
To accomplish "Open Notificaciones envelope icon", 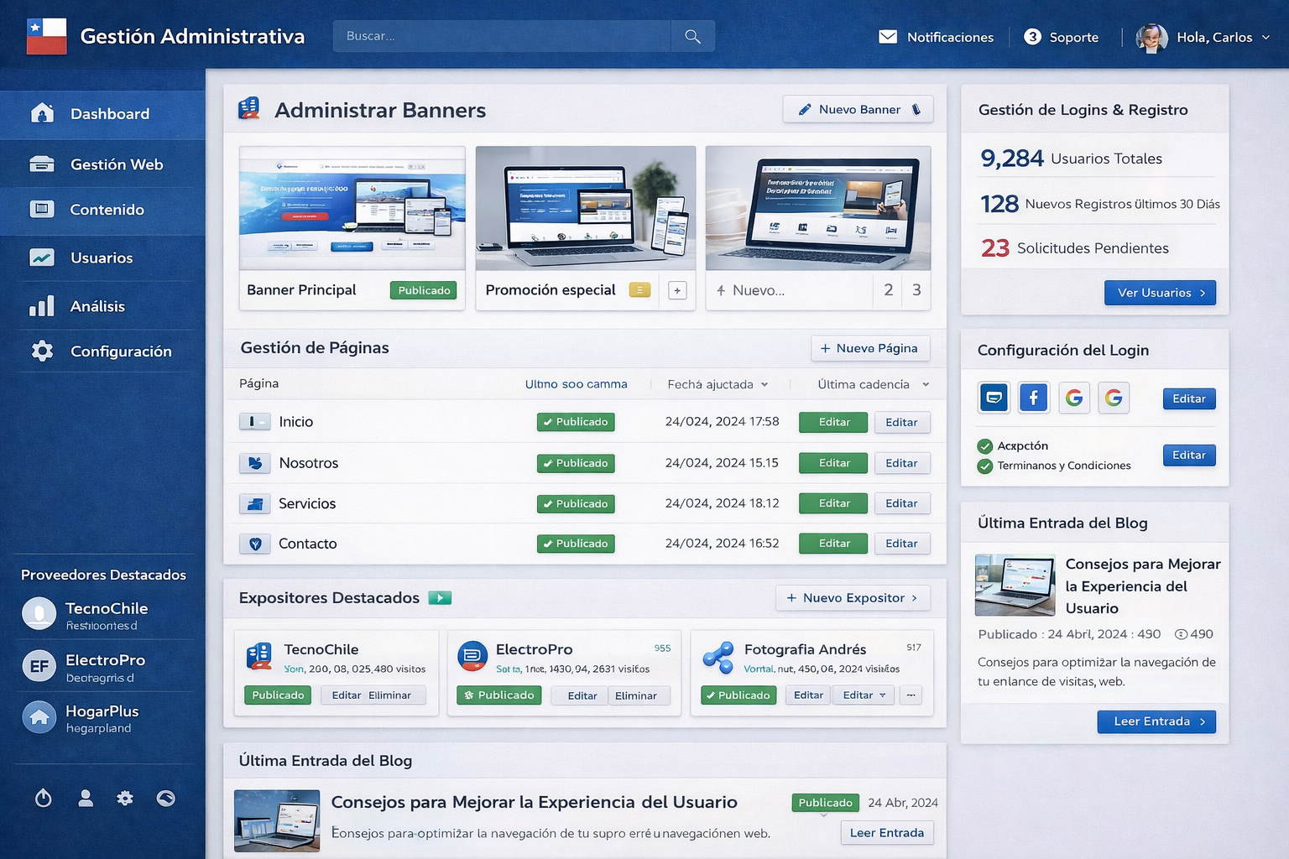I will (x=888, y=37).
